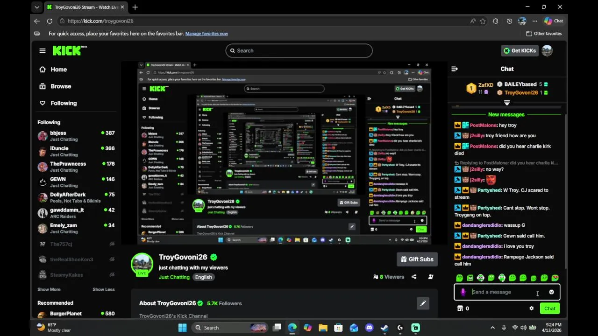
Task: Click the green Chat send button
Action: [x=550, y=308]
